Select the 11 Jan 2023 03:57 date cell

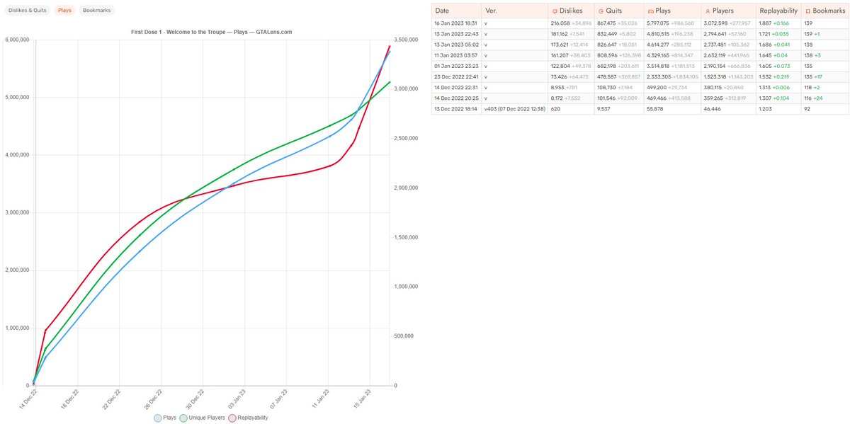coord(456,54)
